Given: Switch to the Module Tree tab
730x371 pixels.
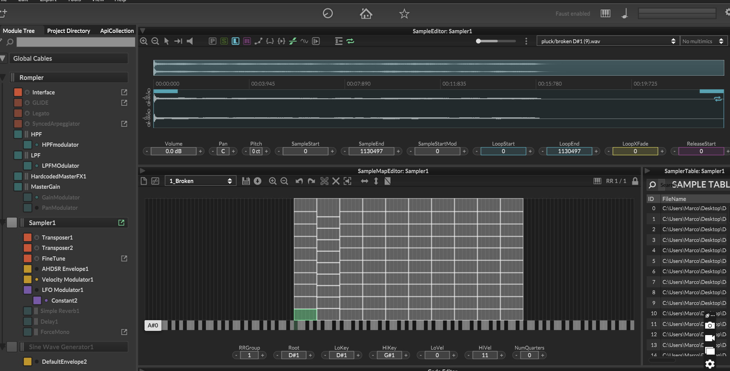Looking at the screenshot, I should (x=19, y=31).
